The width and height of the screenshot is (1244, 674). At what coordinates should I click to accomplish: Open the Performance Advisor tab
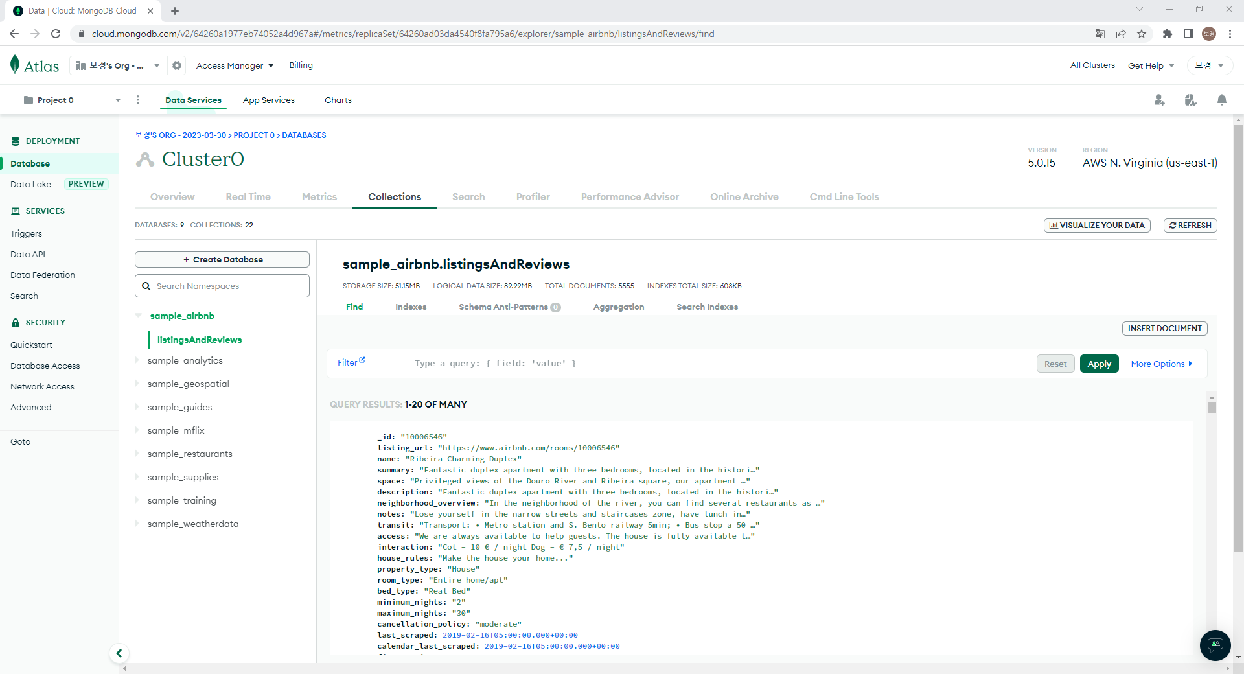[x=630, y=197]
